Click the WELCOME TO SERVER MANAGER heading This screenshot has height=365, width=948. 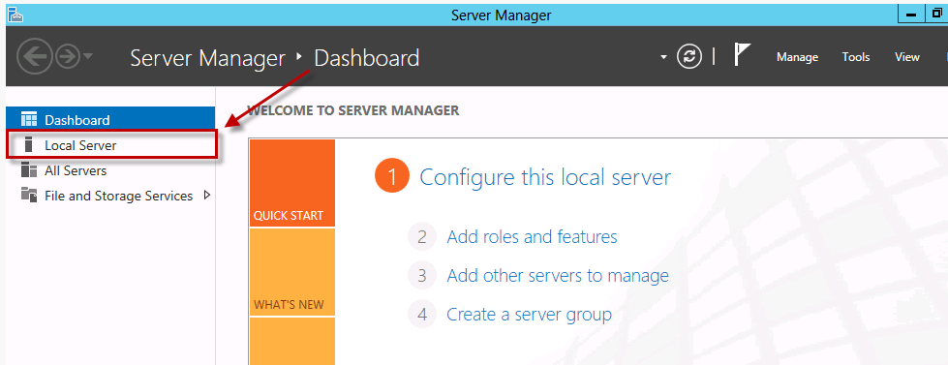coord(353,110)
